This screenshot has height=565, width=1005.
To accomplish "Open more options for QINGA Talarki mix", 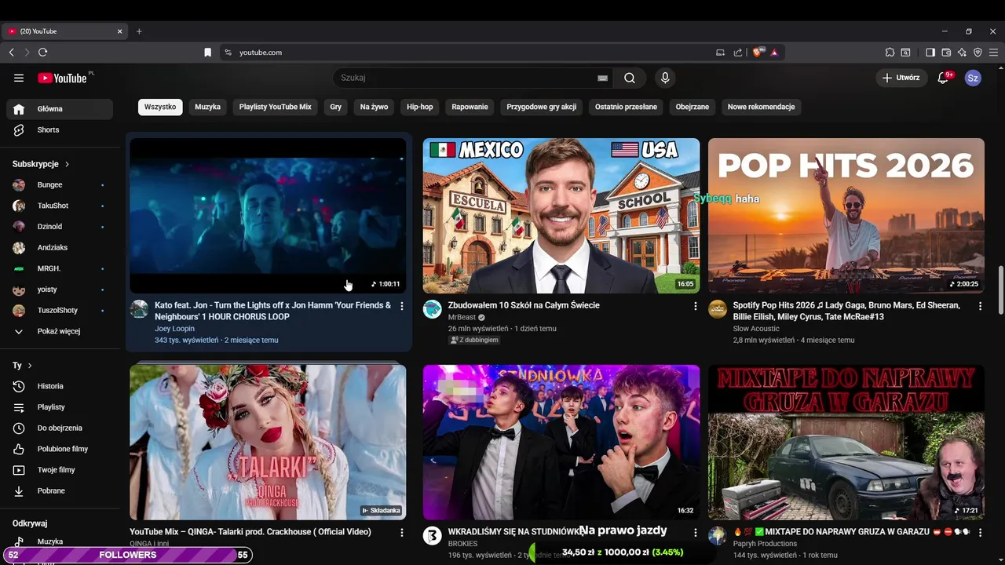I will (x=401, y=532).
